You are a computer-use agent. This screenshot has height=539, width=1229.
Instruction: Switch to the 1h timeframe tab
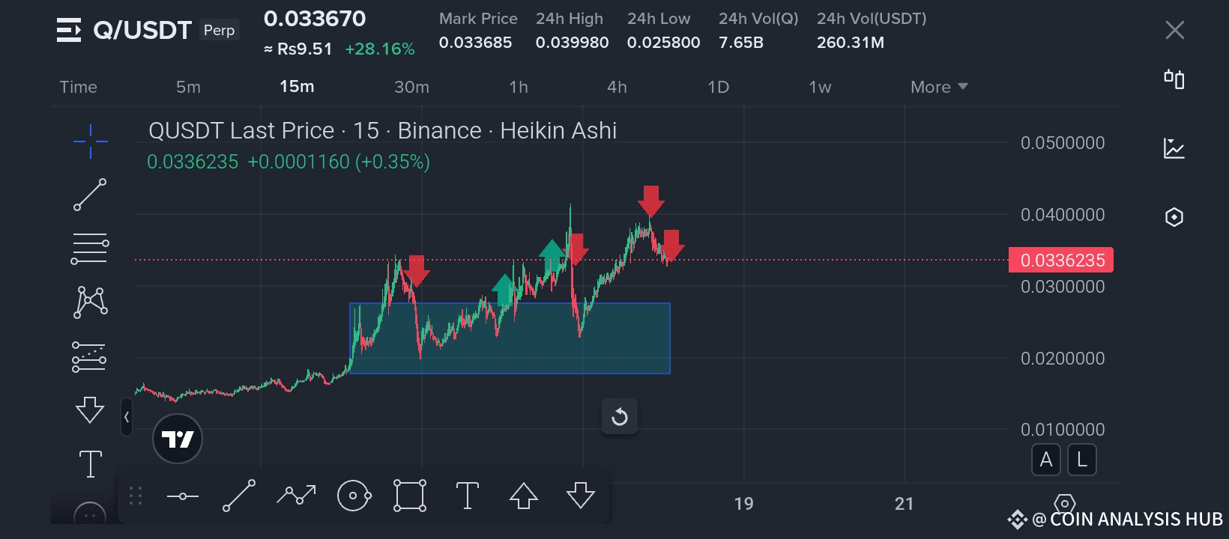coord(519,87)
